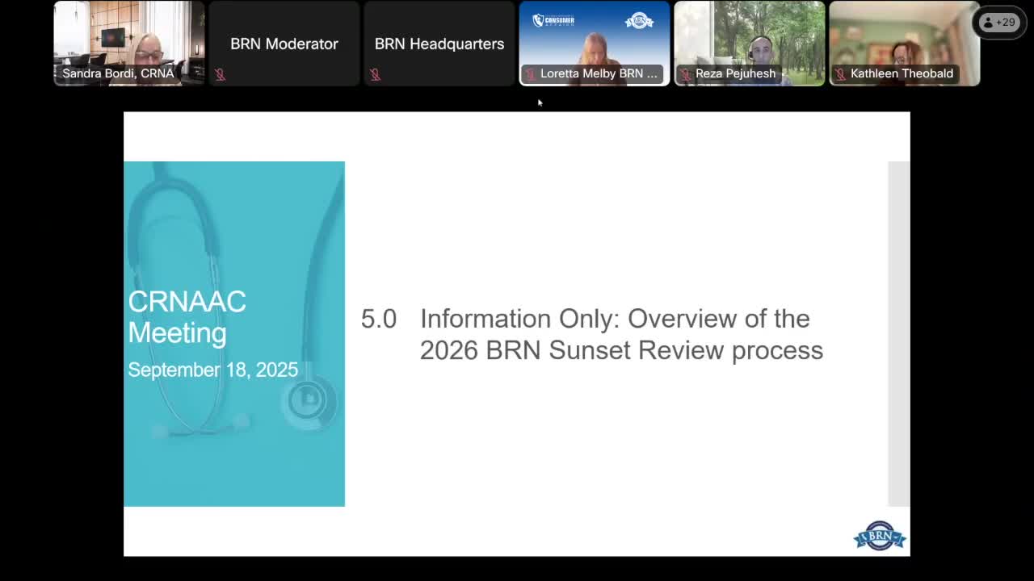Click Consumer Affairs logo in Loretta's video
The width and height of the screenshot is (1034, 581).
(x=553, y=20)
